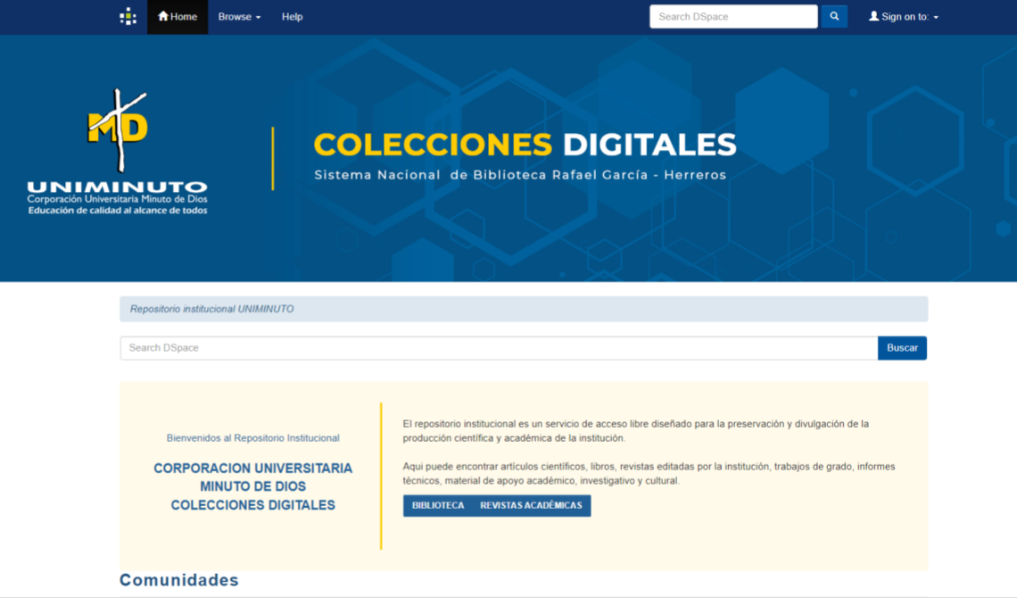Click the Repositorio institucional UNIMINUTO breadcrumb
This screenshot has width=1017, height=598.
click(212, 310)
